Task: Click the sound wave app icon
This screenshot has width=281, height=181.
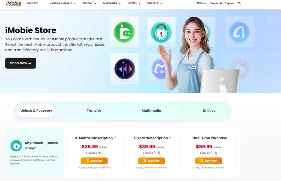Action: pos(125,69)
